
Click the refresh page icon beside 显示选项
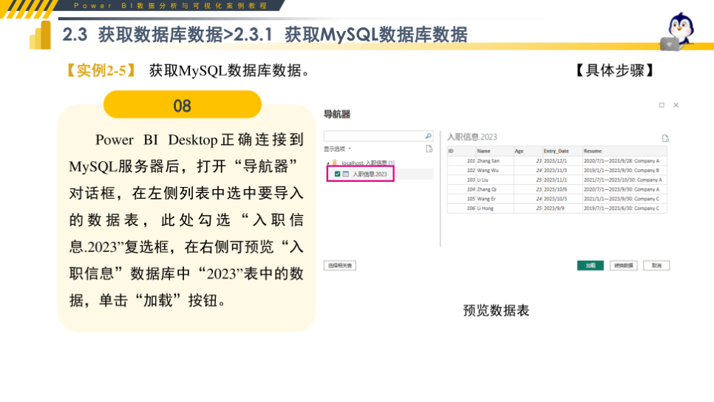429,149
